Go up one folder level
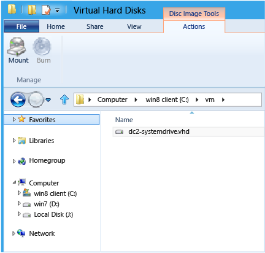This screenshot has height=253, width=265. (64, 99)
